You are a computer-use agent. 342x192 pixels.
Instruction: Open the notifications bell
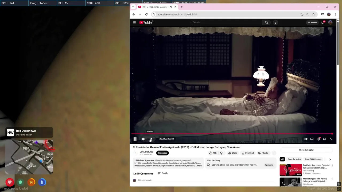pyautogui.click(x=323, y=22)
